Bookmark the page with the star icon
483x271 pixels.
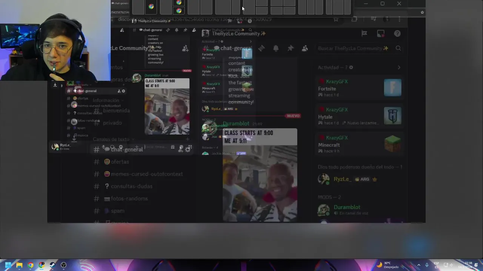422,12
